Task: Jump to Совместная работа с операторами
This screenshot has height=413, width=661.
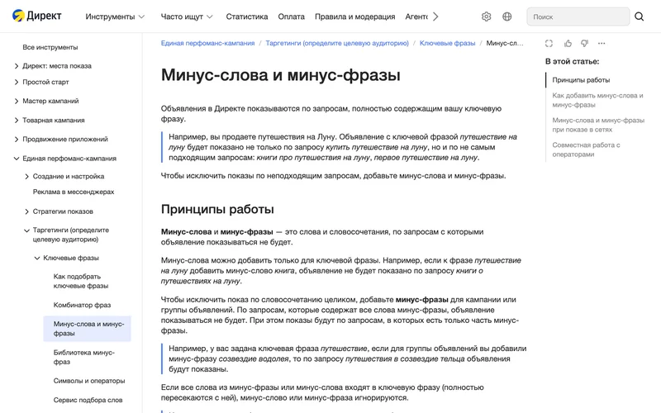Action: (x=586, y=150)
